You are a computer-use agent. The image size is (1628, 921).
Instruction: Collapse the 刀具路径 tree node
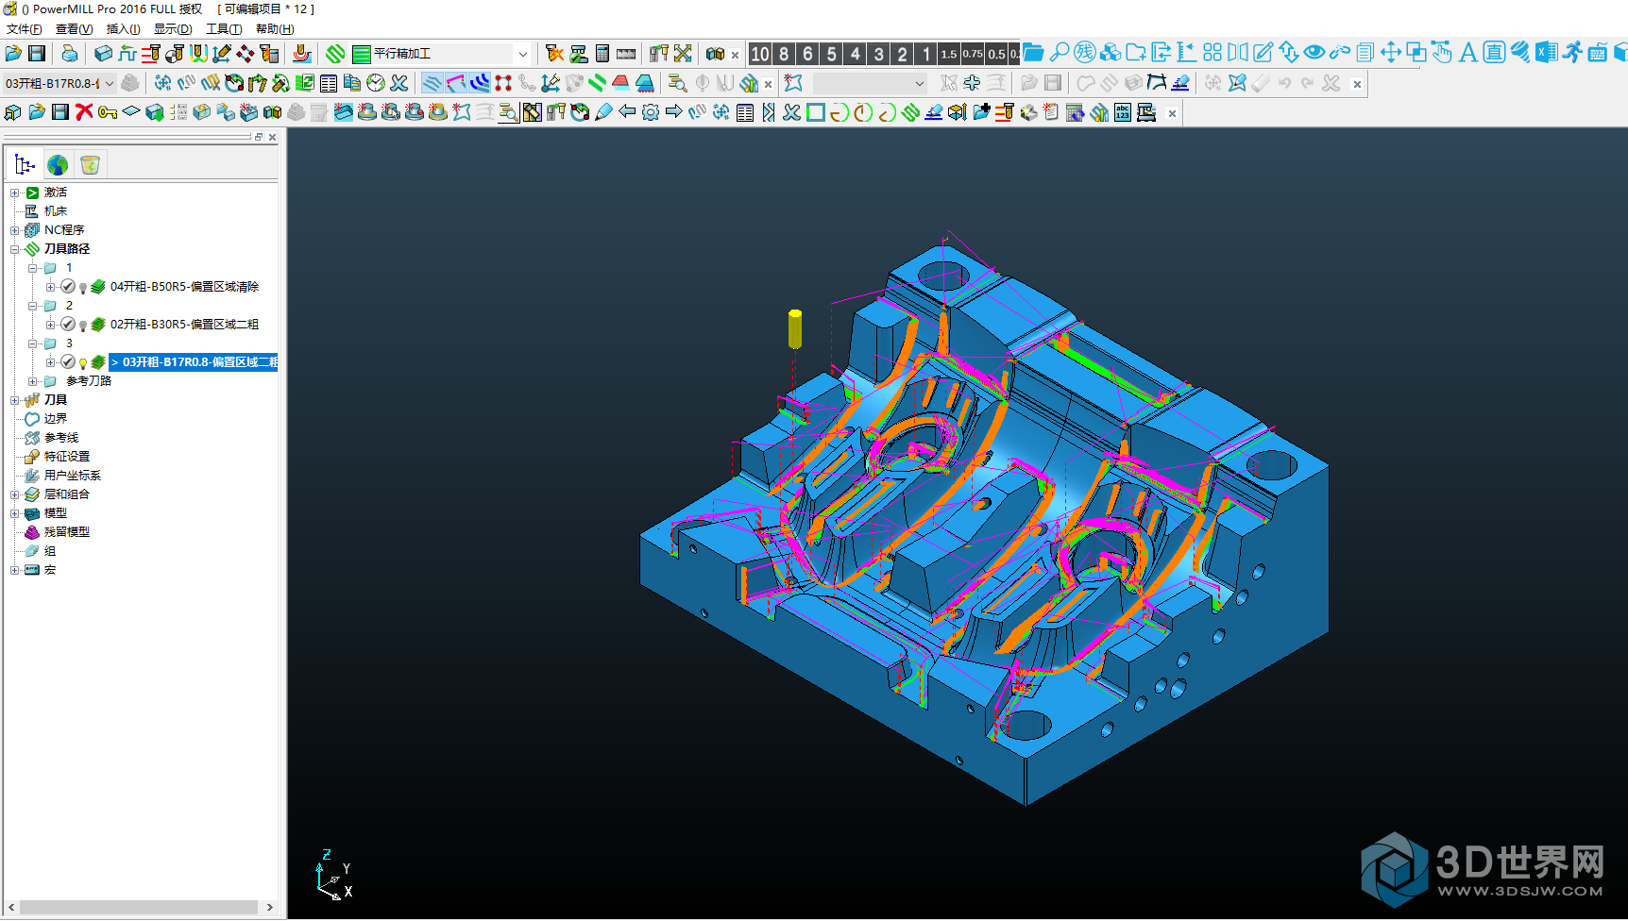point(15,249)
